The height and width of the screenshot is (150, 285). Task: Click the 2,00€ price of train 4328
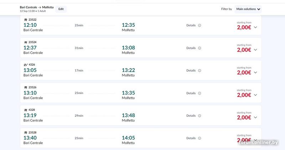click(x=244, y=118)
